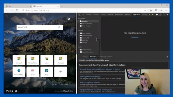Open Console tab in bottom drawer
Viewport: 173px width, 97px height.
85,57
